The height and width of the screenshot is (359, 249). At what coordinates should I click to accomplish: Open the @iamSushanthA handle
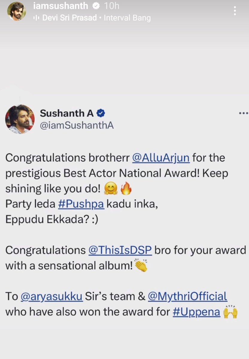pyautogui.click(x=77, y=125)
